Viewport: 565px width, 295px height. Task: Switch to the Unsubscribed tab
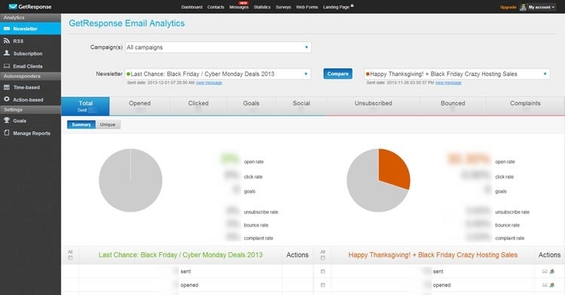[x=373, y=106]
